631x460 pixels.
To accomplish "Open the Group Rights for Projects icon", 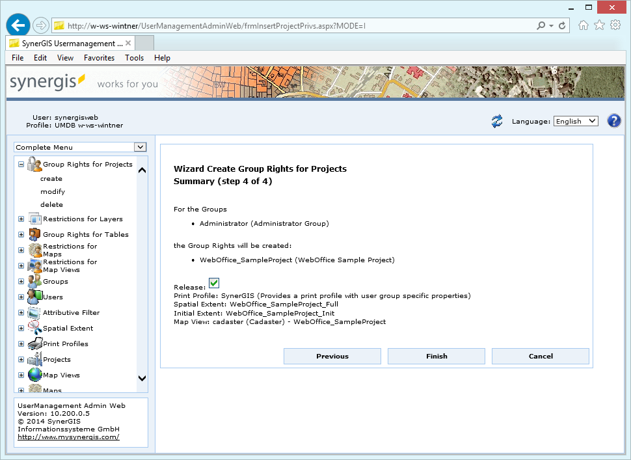I will (x=34, y=164).
